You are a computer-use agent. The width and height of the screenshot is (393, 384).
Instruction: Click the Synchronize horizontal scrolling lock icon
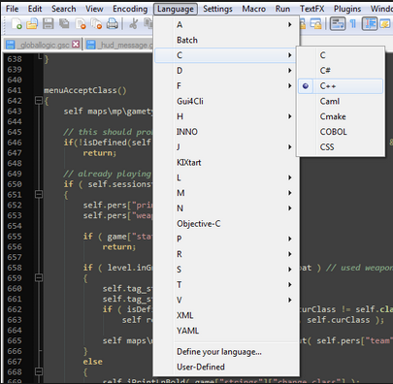(x=315, y=24)
